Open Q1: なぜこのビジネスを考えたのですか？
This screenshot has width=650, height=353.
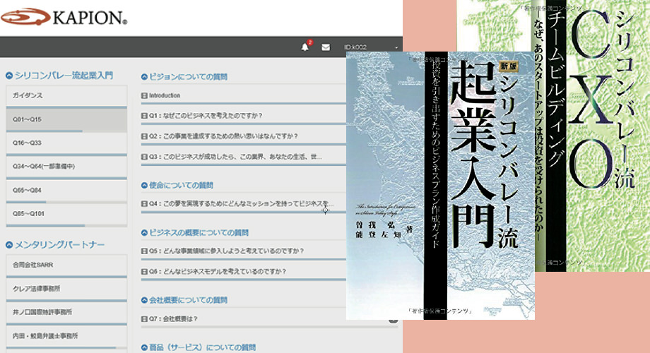coord(206,116)
